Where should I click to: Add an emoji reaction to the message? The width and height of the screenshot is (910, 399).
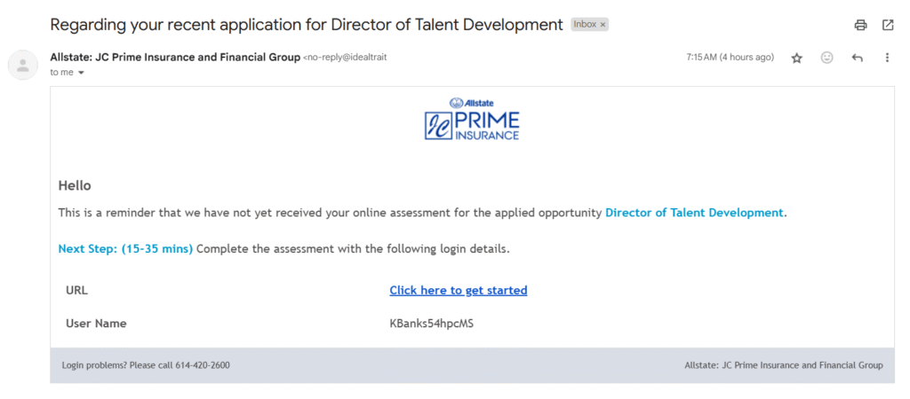[x=827, y=58]
